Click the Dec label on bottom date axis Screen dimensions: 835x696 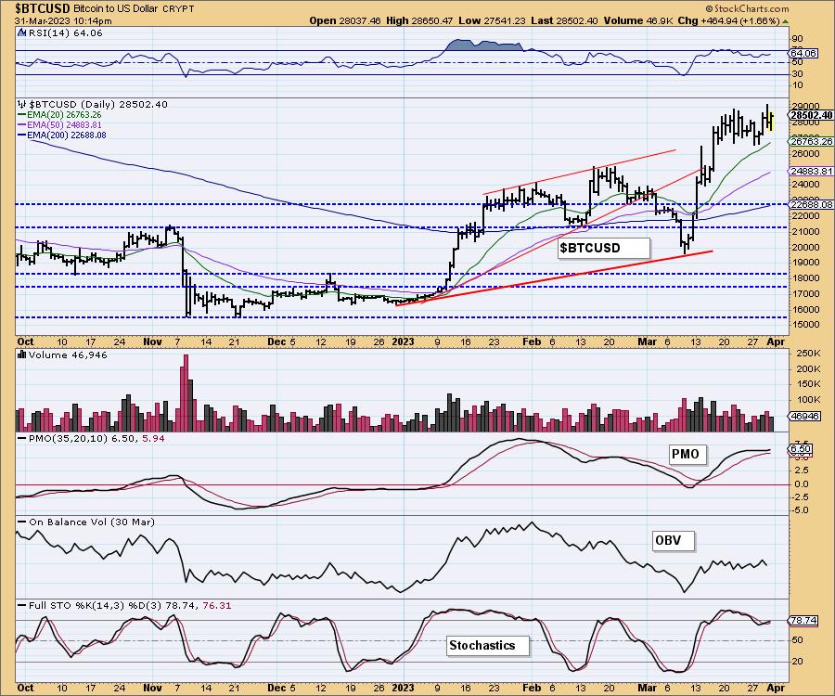click(x=276, y=688)
